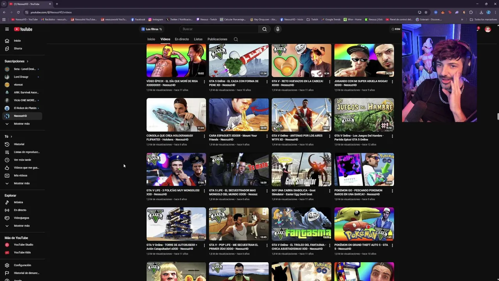Select the NexxuzHD - YouTube browser tab
Image resolution: width=499 pixels, height=281 pixels.
click(x=30, y=4)
